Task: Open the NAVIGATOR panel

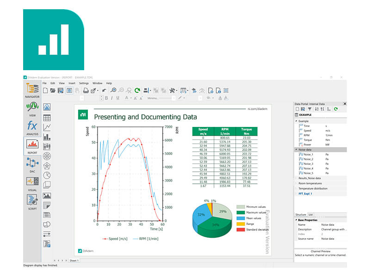Action: pyautogui.click(x=32, y=90)
